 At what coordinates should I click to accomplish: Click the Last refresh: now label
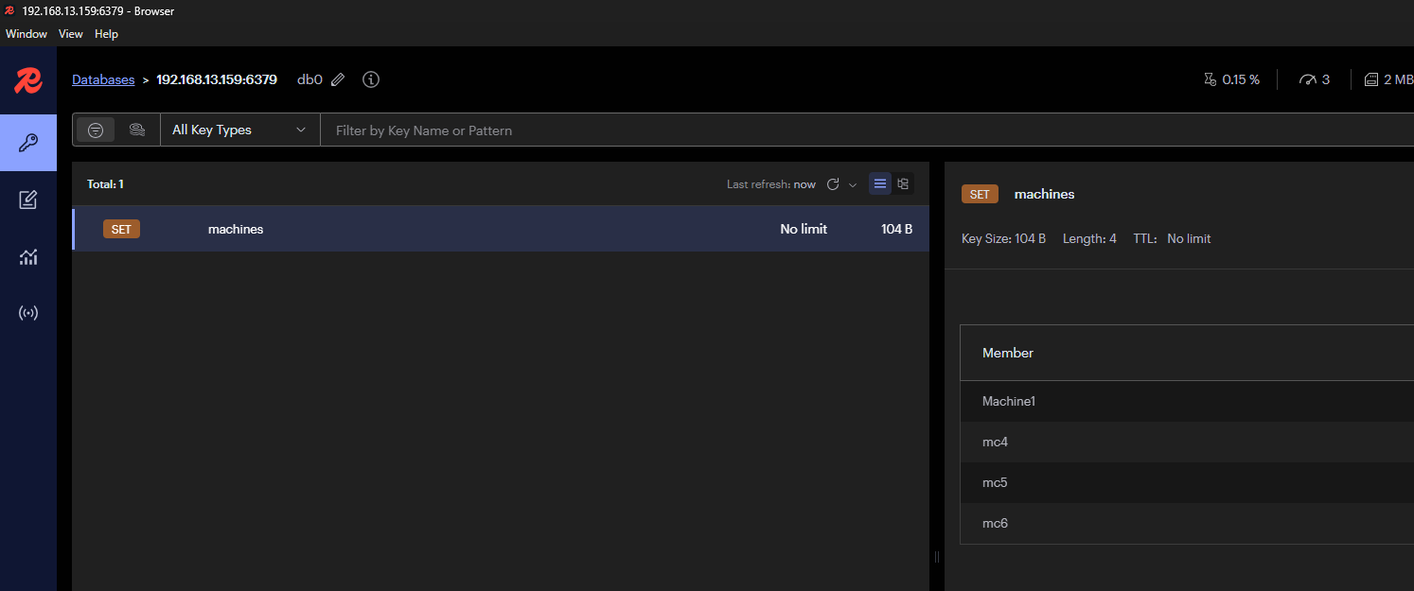(771, 184)
